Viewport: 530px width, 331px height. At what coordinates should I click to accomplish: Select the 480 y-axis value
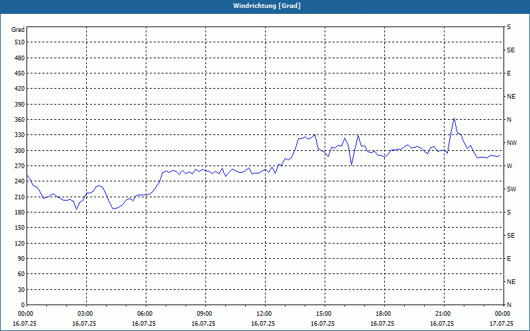20,58
